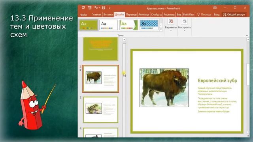Apply the olive green theme thumbnail

pyautogui.click(x=89, y=25)
